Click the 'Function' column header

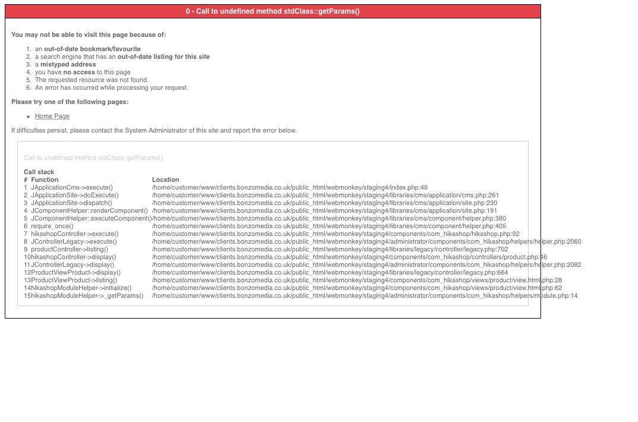pos(45,179)
